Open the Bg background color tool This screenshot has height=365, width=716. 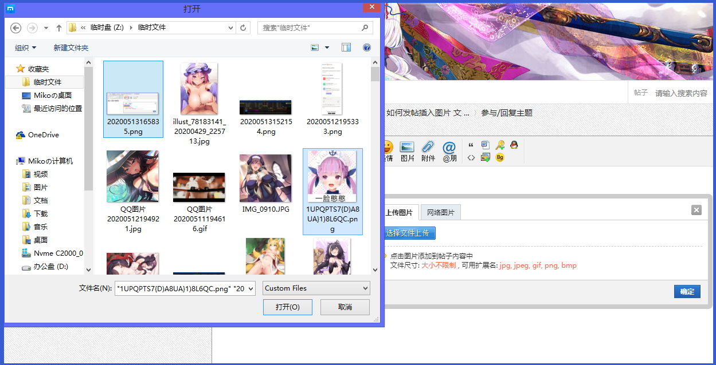[x=500, y=157]
